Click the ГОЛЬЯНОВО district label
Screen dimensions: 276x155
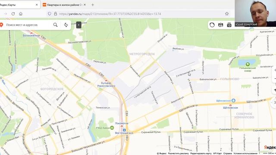point(230,79)
